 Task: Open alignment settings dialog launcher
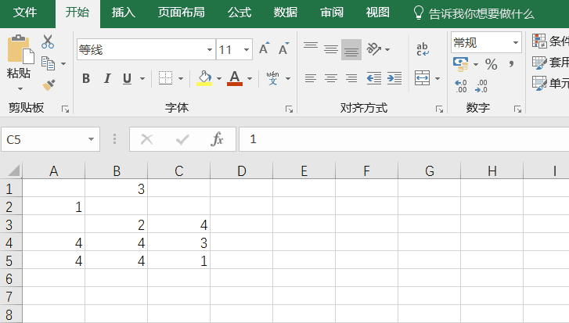[x=439, y=109]
